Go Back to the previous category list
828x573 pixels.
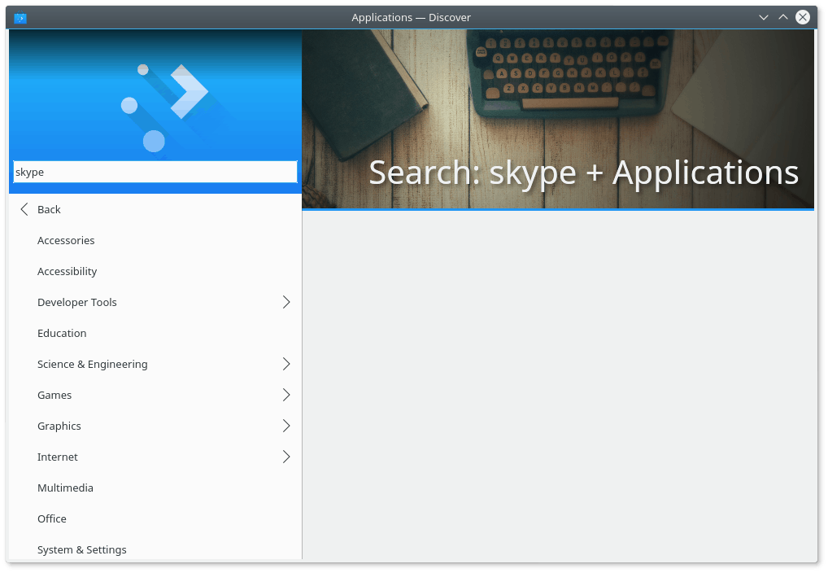155,209
